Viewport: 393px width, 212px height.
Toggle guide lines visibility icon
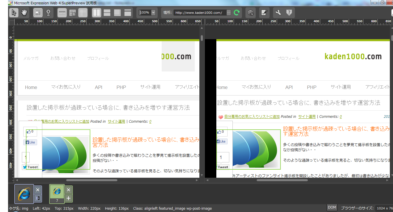coord(83,13)
